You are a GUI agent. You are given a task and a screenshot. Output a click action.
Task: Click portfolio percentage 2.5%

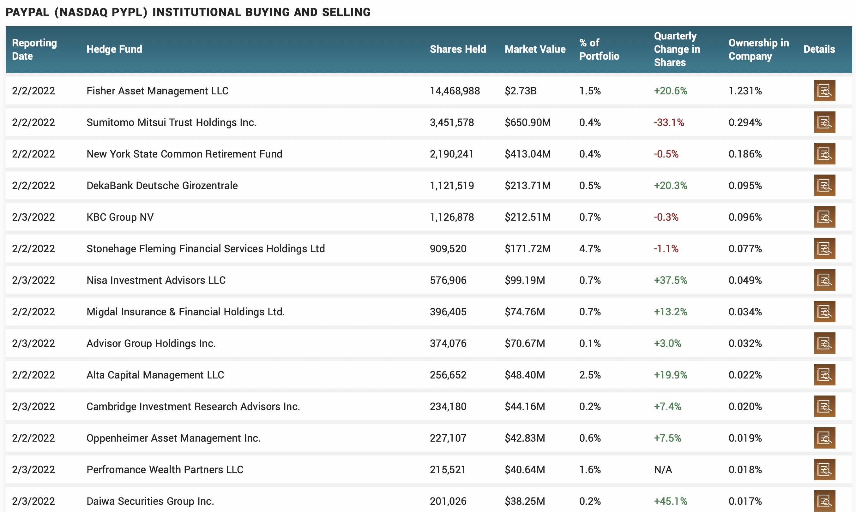click(590, 375)
